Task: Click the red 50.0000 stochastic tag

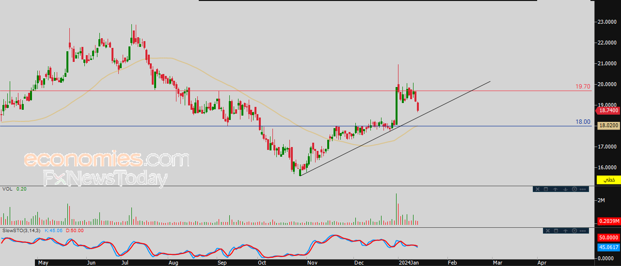Action: (608, 238)
